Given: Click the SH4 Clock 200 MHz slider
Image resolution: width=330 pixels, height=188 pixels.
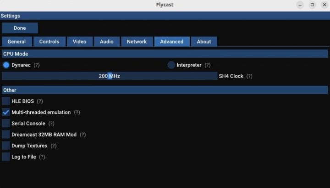Looking at the screenshot, I should click(110, 76).
